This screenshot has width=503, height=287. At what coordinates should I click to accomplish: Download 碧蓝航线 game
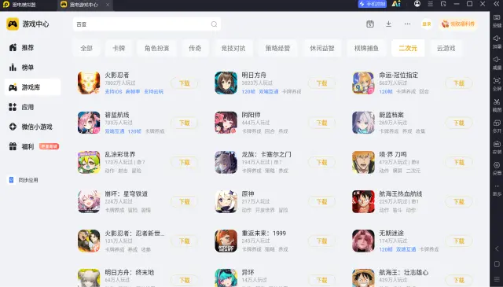(184, 123)
